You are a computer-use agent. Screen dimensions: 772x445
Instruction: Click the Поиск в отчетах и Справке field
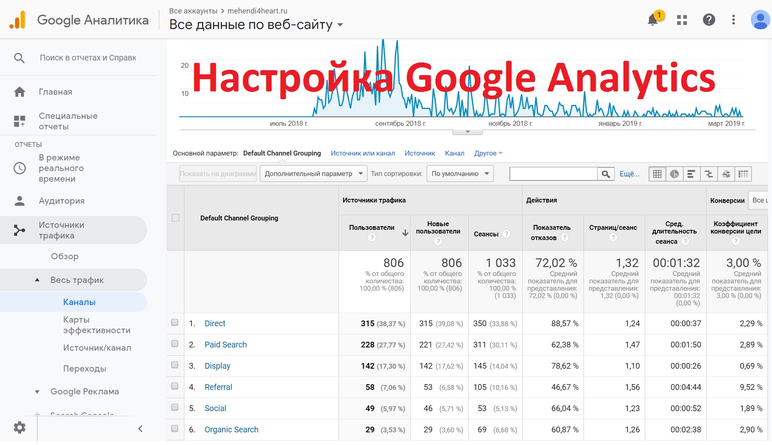(88, 58)
